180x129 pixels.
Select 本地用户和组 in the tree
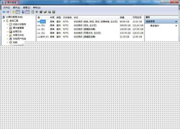(x=19, y=39)
